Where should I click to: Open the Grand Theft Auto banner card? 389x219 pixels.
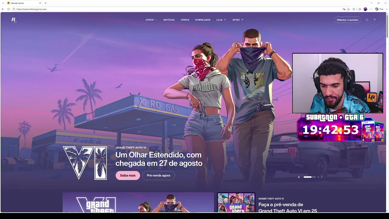coord(138,203)
